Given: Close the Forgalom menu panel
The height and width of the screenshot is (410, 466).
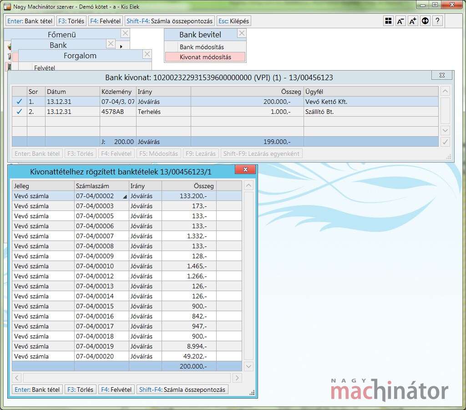Looking at the screenshot, I should (147, 54).
